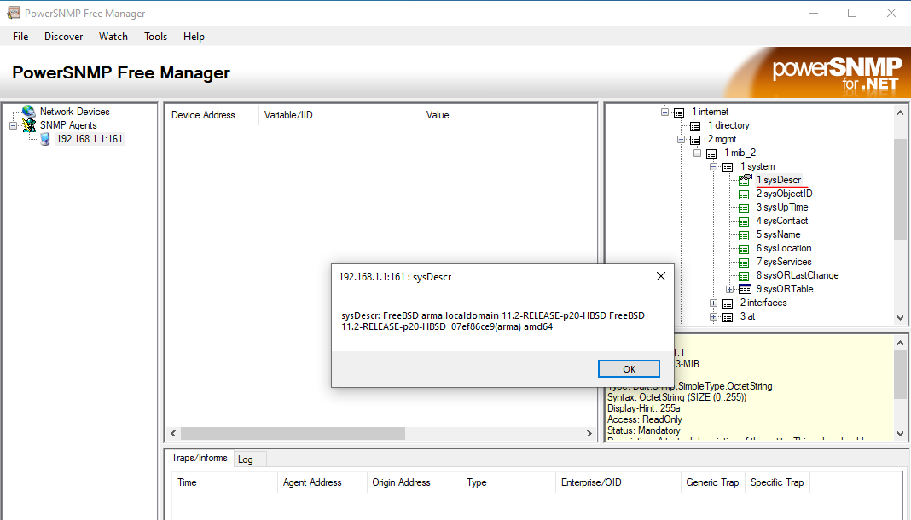911x520 pixels.
Task: Expand the sysORTable node
Action: [729, 289]
